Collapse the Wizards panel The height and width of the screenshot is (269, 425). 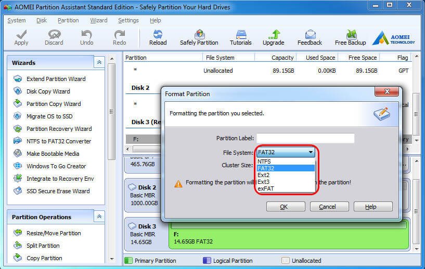(x=99, y=62)
